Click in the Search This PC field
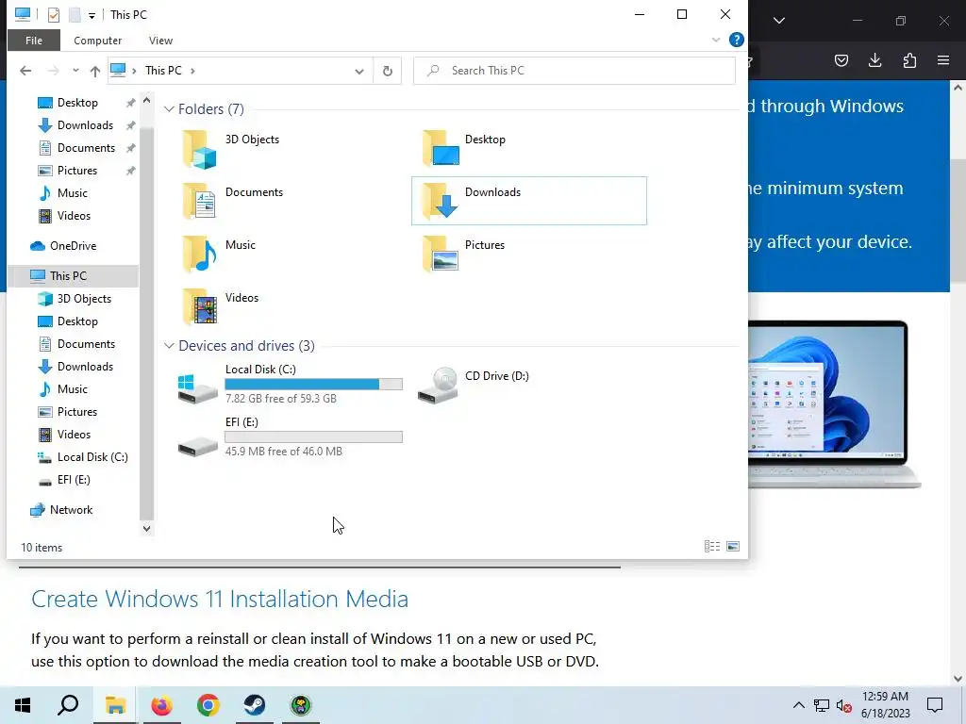The height and width of the screenshot is (724, 966). (x=575, y=71)
